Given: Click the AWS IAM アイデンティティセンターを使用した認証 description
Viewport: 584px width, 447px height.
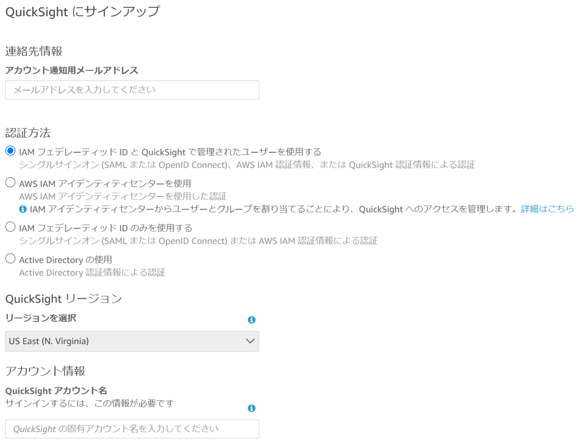Looking at the screenshot, I should [123, 196].
